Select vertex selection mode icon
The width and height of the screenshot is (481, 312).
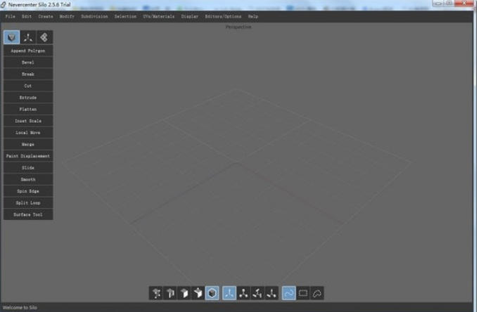[156, 293]
